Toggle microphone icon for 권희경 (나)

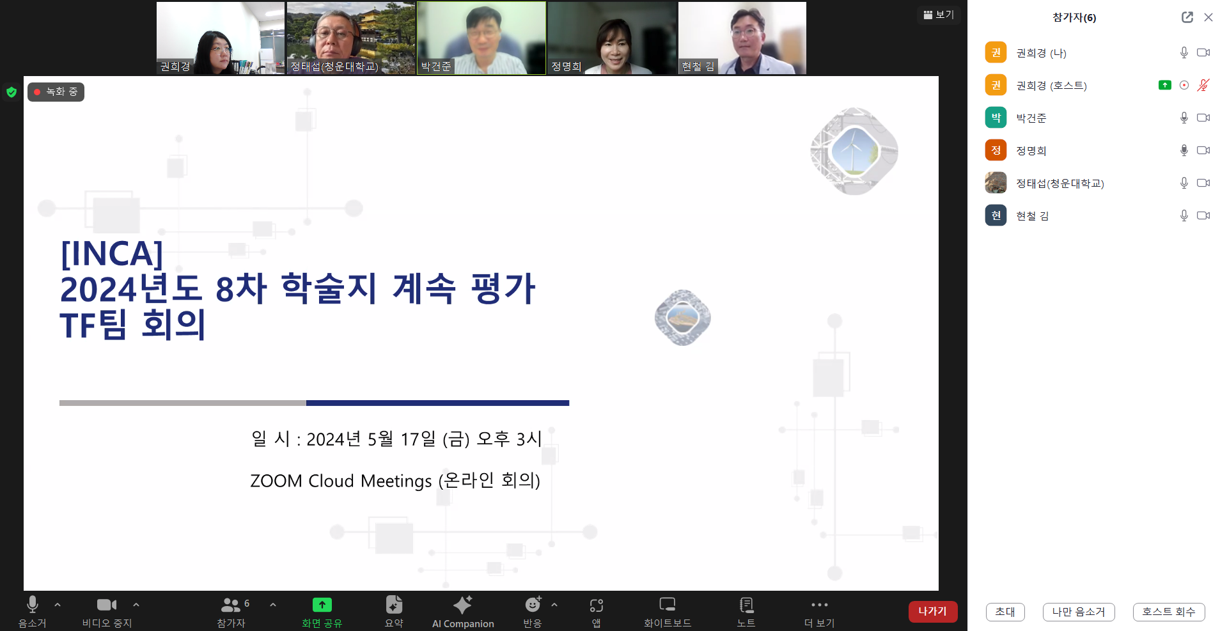1184,52
